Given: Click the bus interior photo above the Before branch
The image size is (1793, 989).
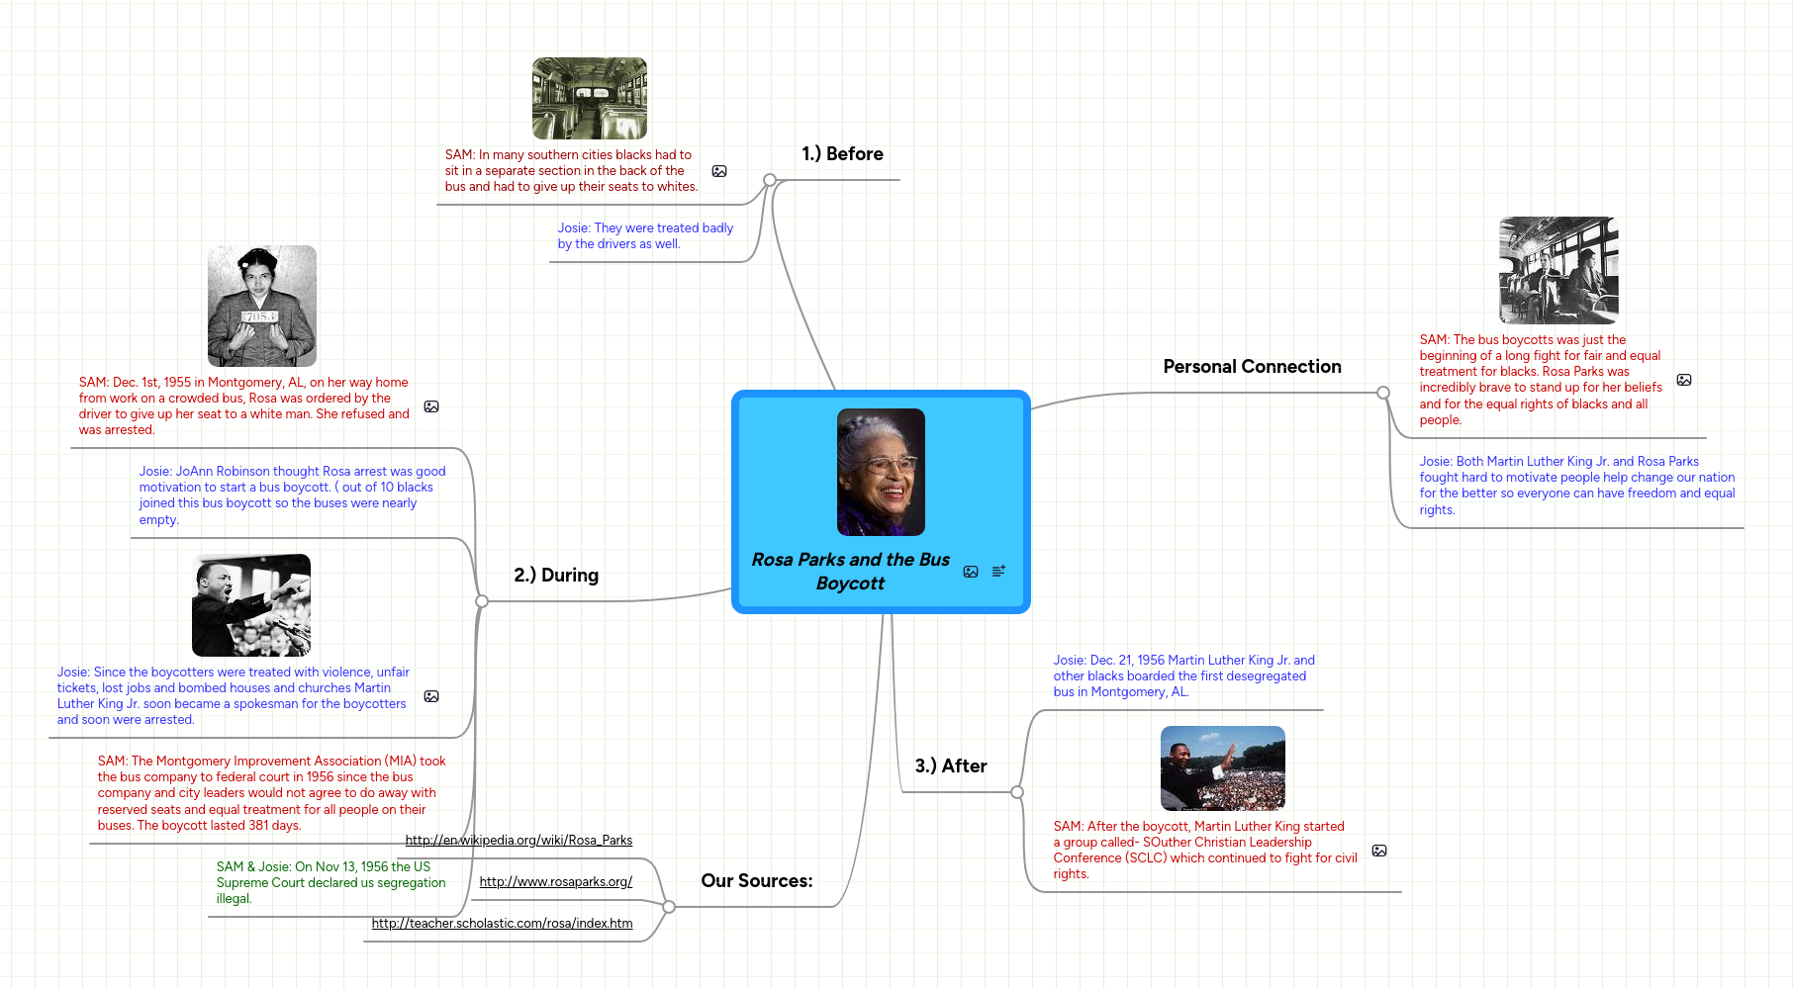Looking at the screenshot, I should [x=589, y=98].
